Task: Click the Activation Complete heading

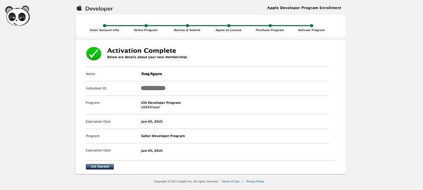Action: pyautogui.click(x=142, y=51)
